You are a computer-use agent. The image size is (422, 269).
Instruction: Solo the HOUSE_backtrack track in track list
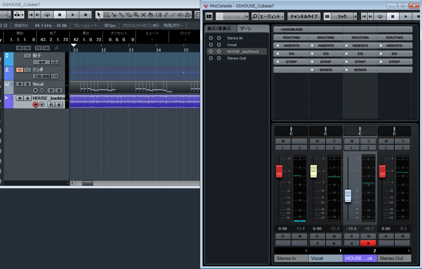point(27,98)
